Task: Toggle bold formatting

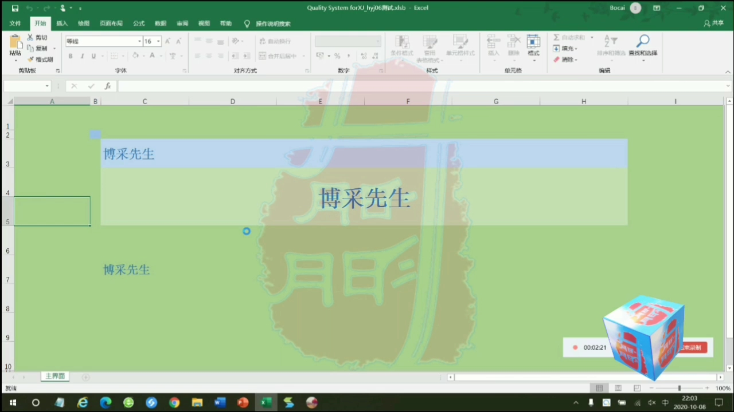Action: pos(70,56)
